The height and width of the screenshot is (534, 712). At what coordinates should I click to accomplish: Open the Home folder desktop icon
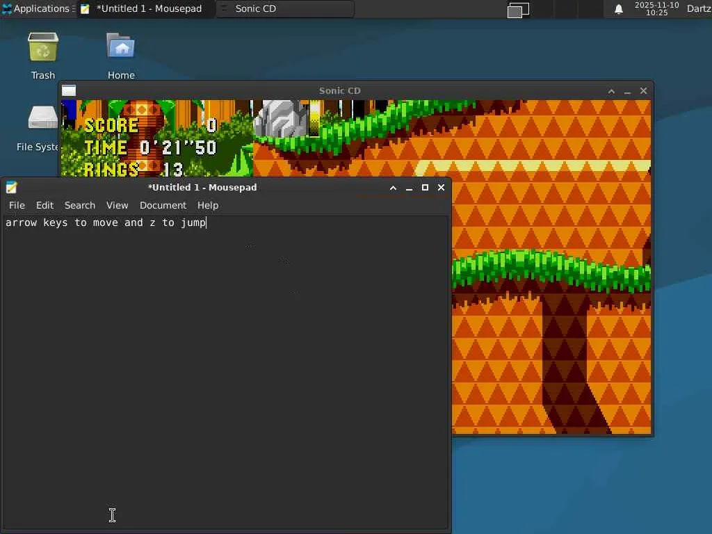(121, 56)
